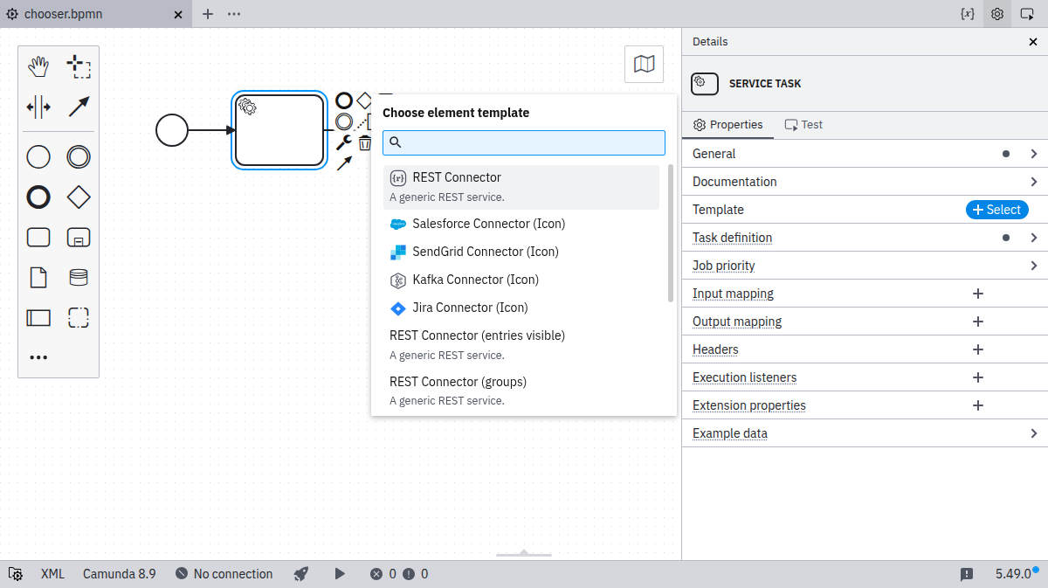The width and height of the screenshot is (1048, 588).
Task: Close the chooser.bpmn tab
Action: click(178, 14)
